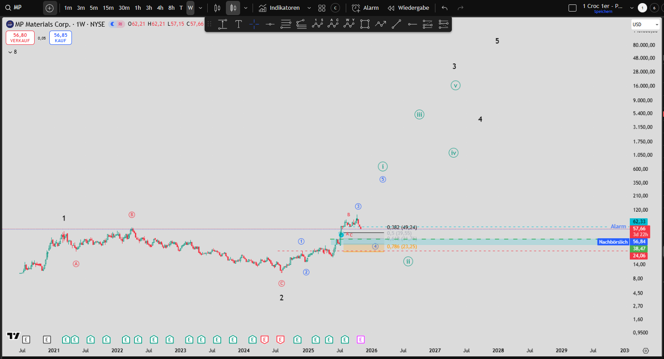Pick the ABC correction wave tool

(333, 24)
